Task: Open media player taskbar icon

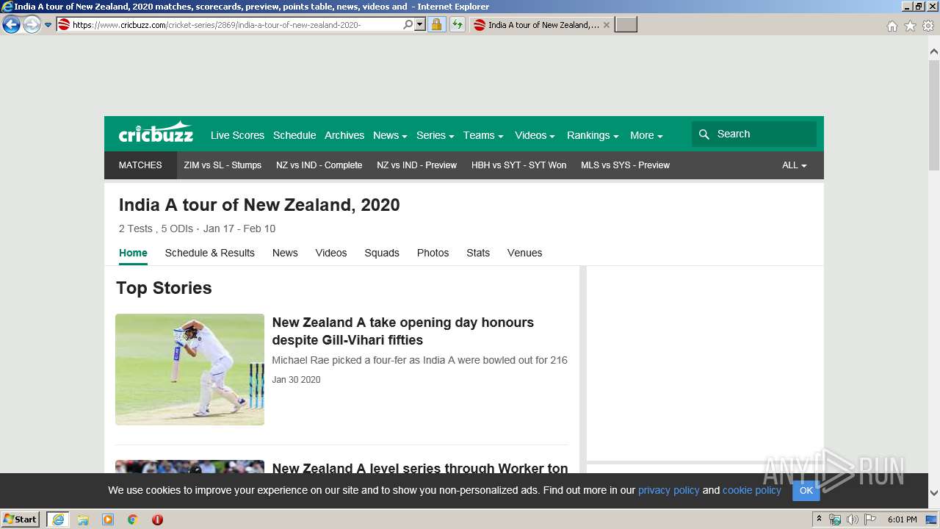Action: point(108,519)
